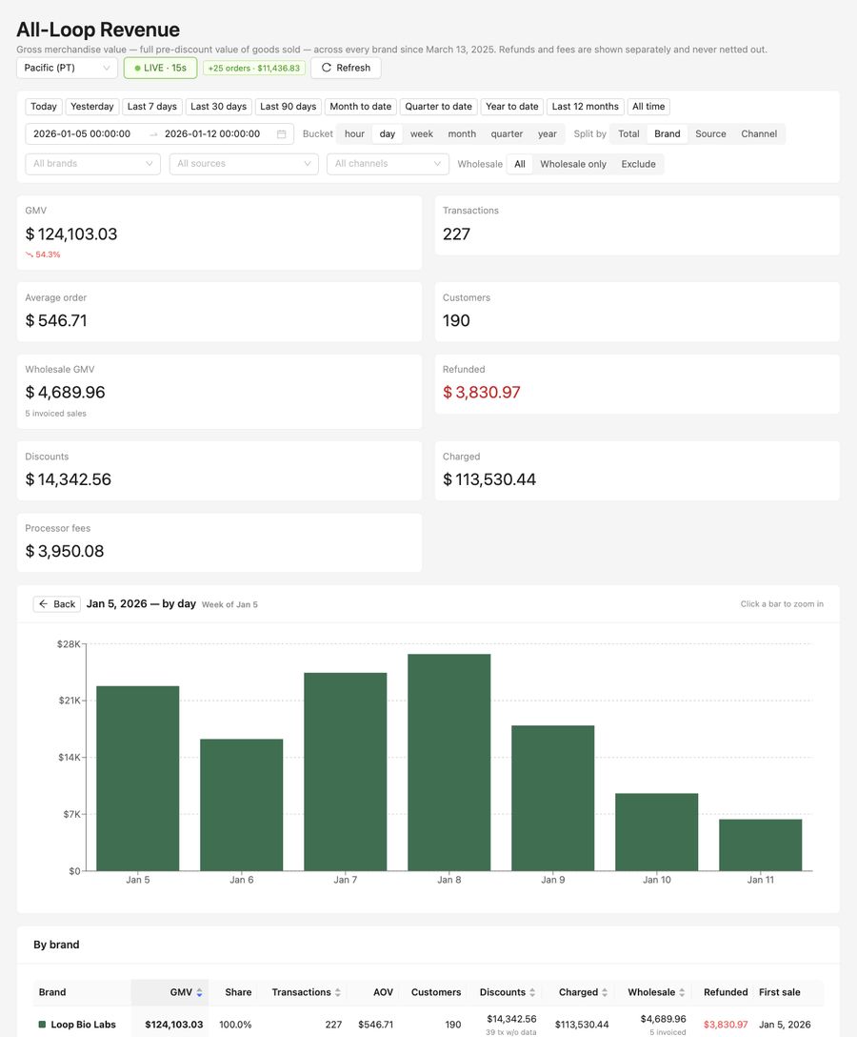The image size is (857, 1037).
Task: Click the Jan 6 bar in chart
Action: point(241,804)
